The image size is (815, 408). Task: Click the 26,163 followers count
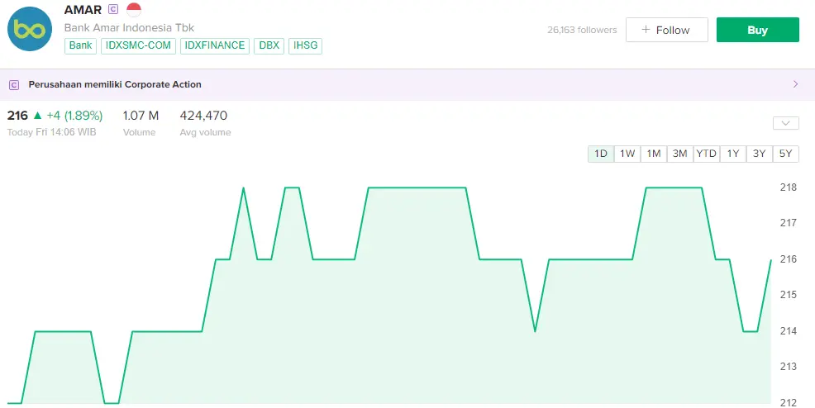[582, 30]
